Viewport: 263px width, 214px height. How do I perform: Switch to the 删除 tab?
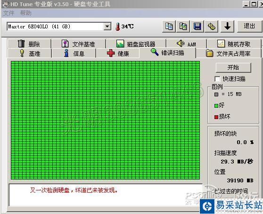[29, 44]
